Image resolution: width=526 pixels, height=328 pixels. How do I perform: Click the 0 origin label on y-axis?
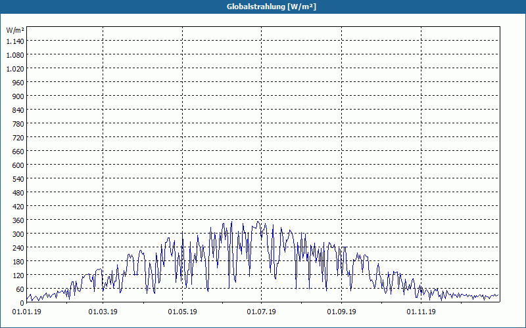pyautogui.click(x=22, y=303)
